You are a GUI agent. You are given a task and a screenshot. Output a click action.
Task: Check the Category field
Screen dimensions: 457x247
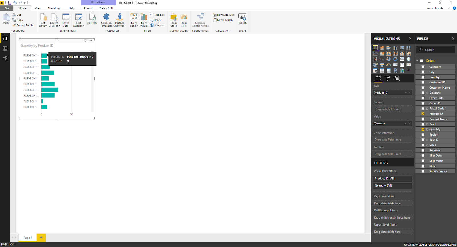pos(423,67)
